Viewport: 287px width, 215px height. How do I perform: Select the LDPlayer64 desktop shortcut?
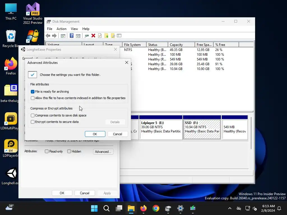click(x=10, y=148)
